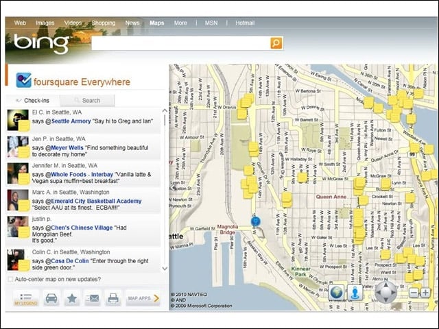
Task: Click El C. profile thumbnail
Action: click(18, 120)
